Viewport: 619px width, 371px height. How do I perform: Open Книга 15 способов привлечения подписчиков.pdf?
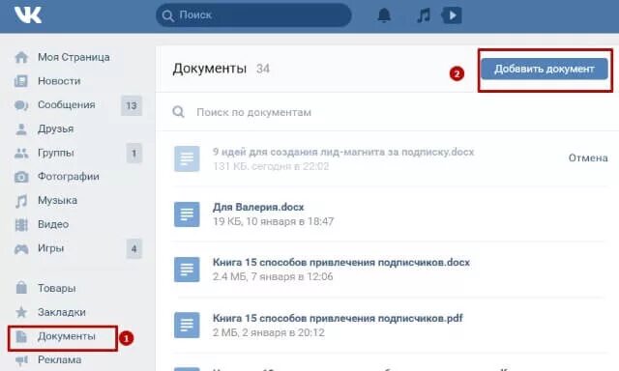(338, 318)
